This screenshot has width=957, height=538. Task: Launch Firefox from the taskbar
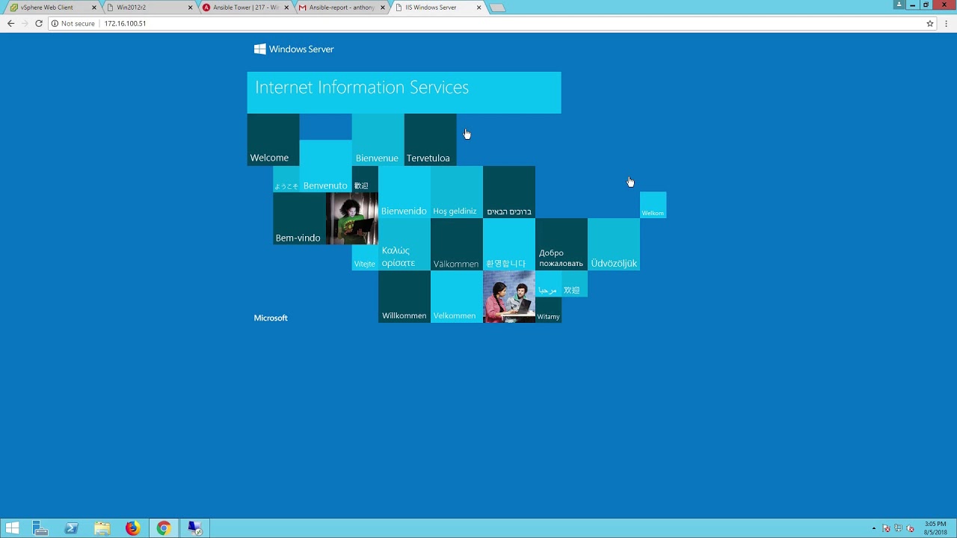point(132,528)
